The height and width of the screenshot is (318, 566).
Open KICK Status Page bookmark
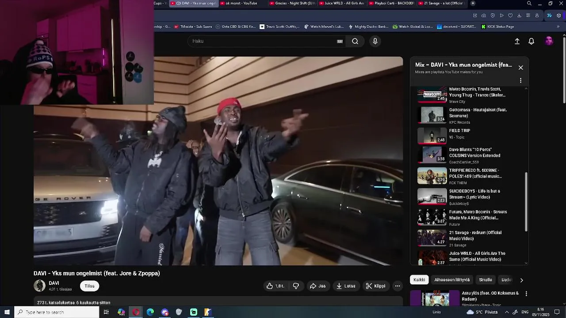497,26
